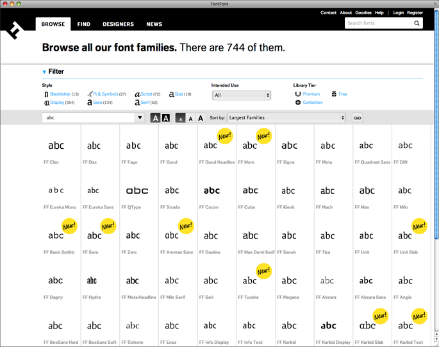Click the FontFont logo icon

pyautogui.click(x=14, y=30)
